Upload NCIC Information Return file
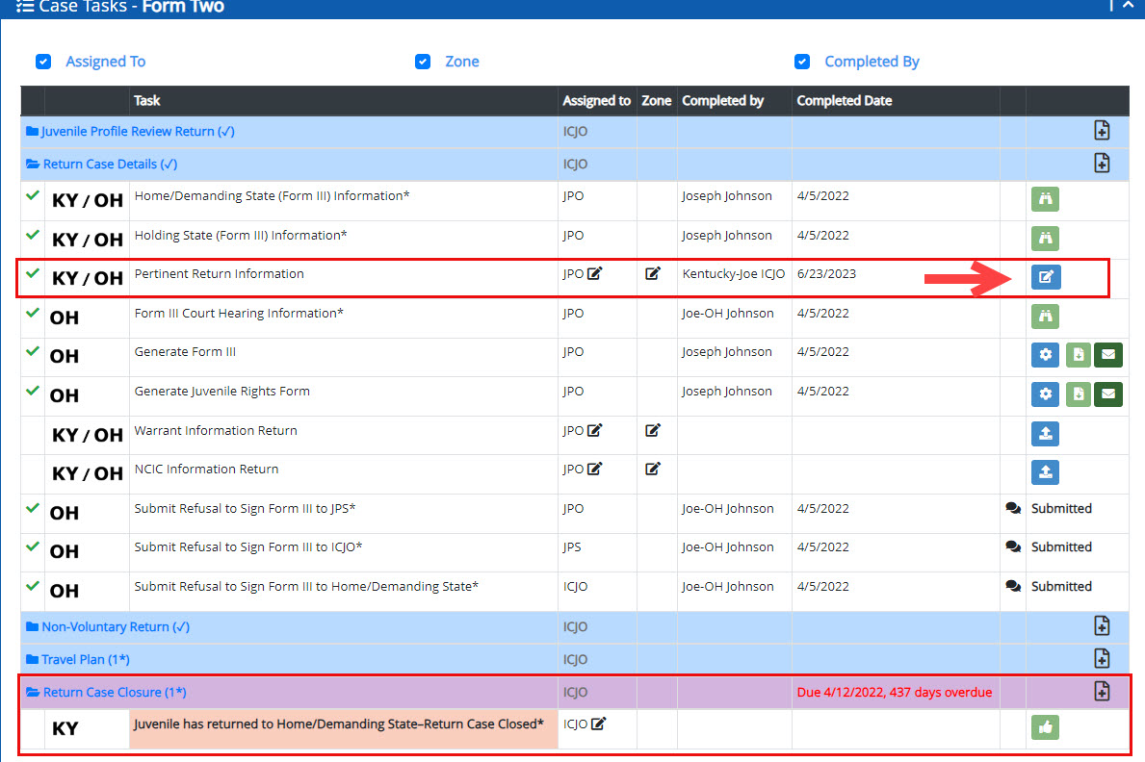The width and height of the screenshot is (1145, 762). 1045,472
